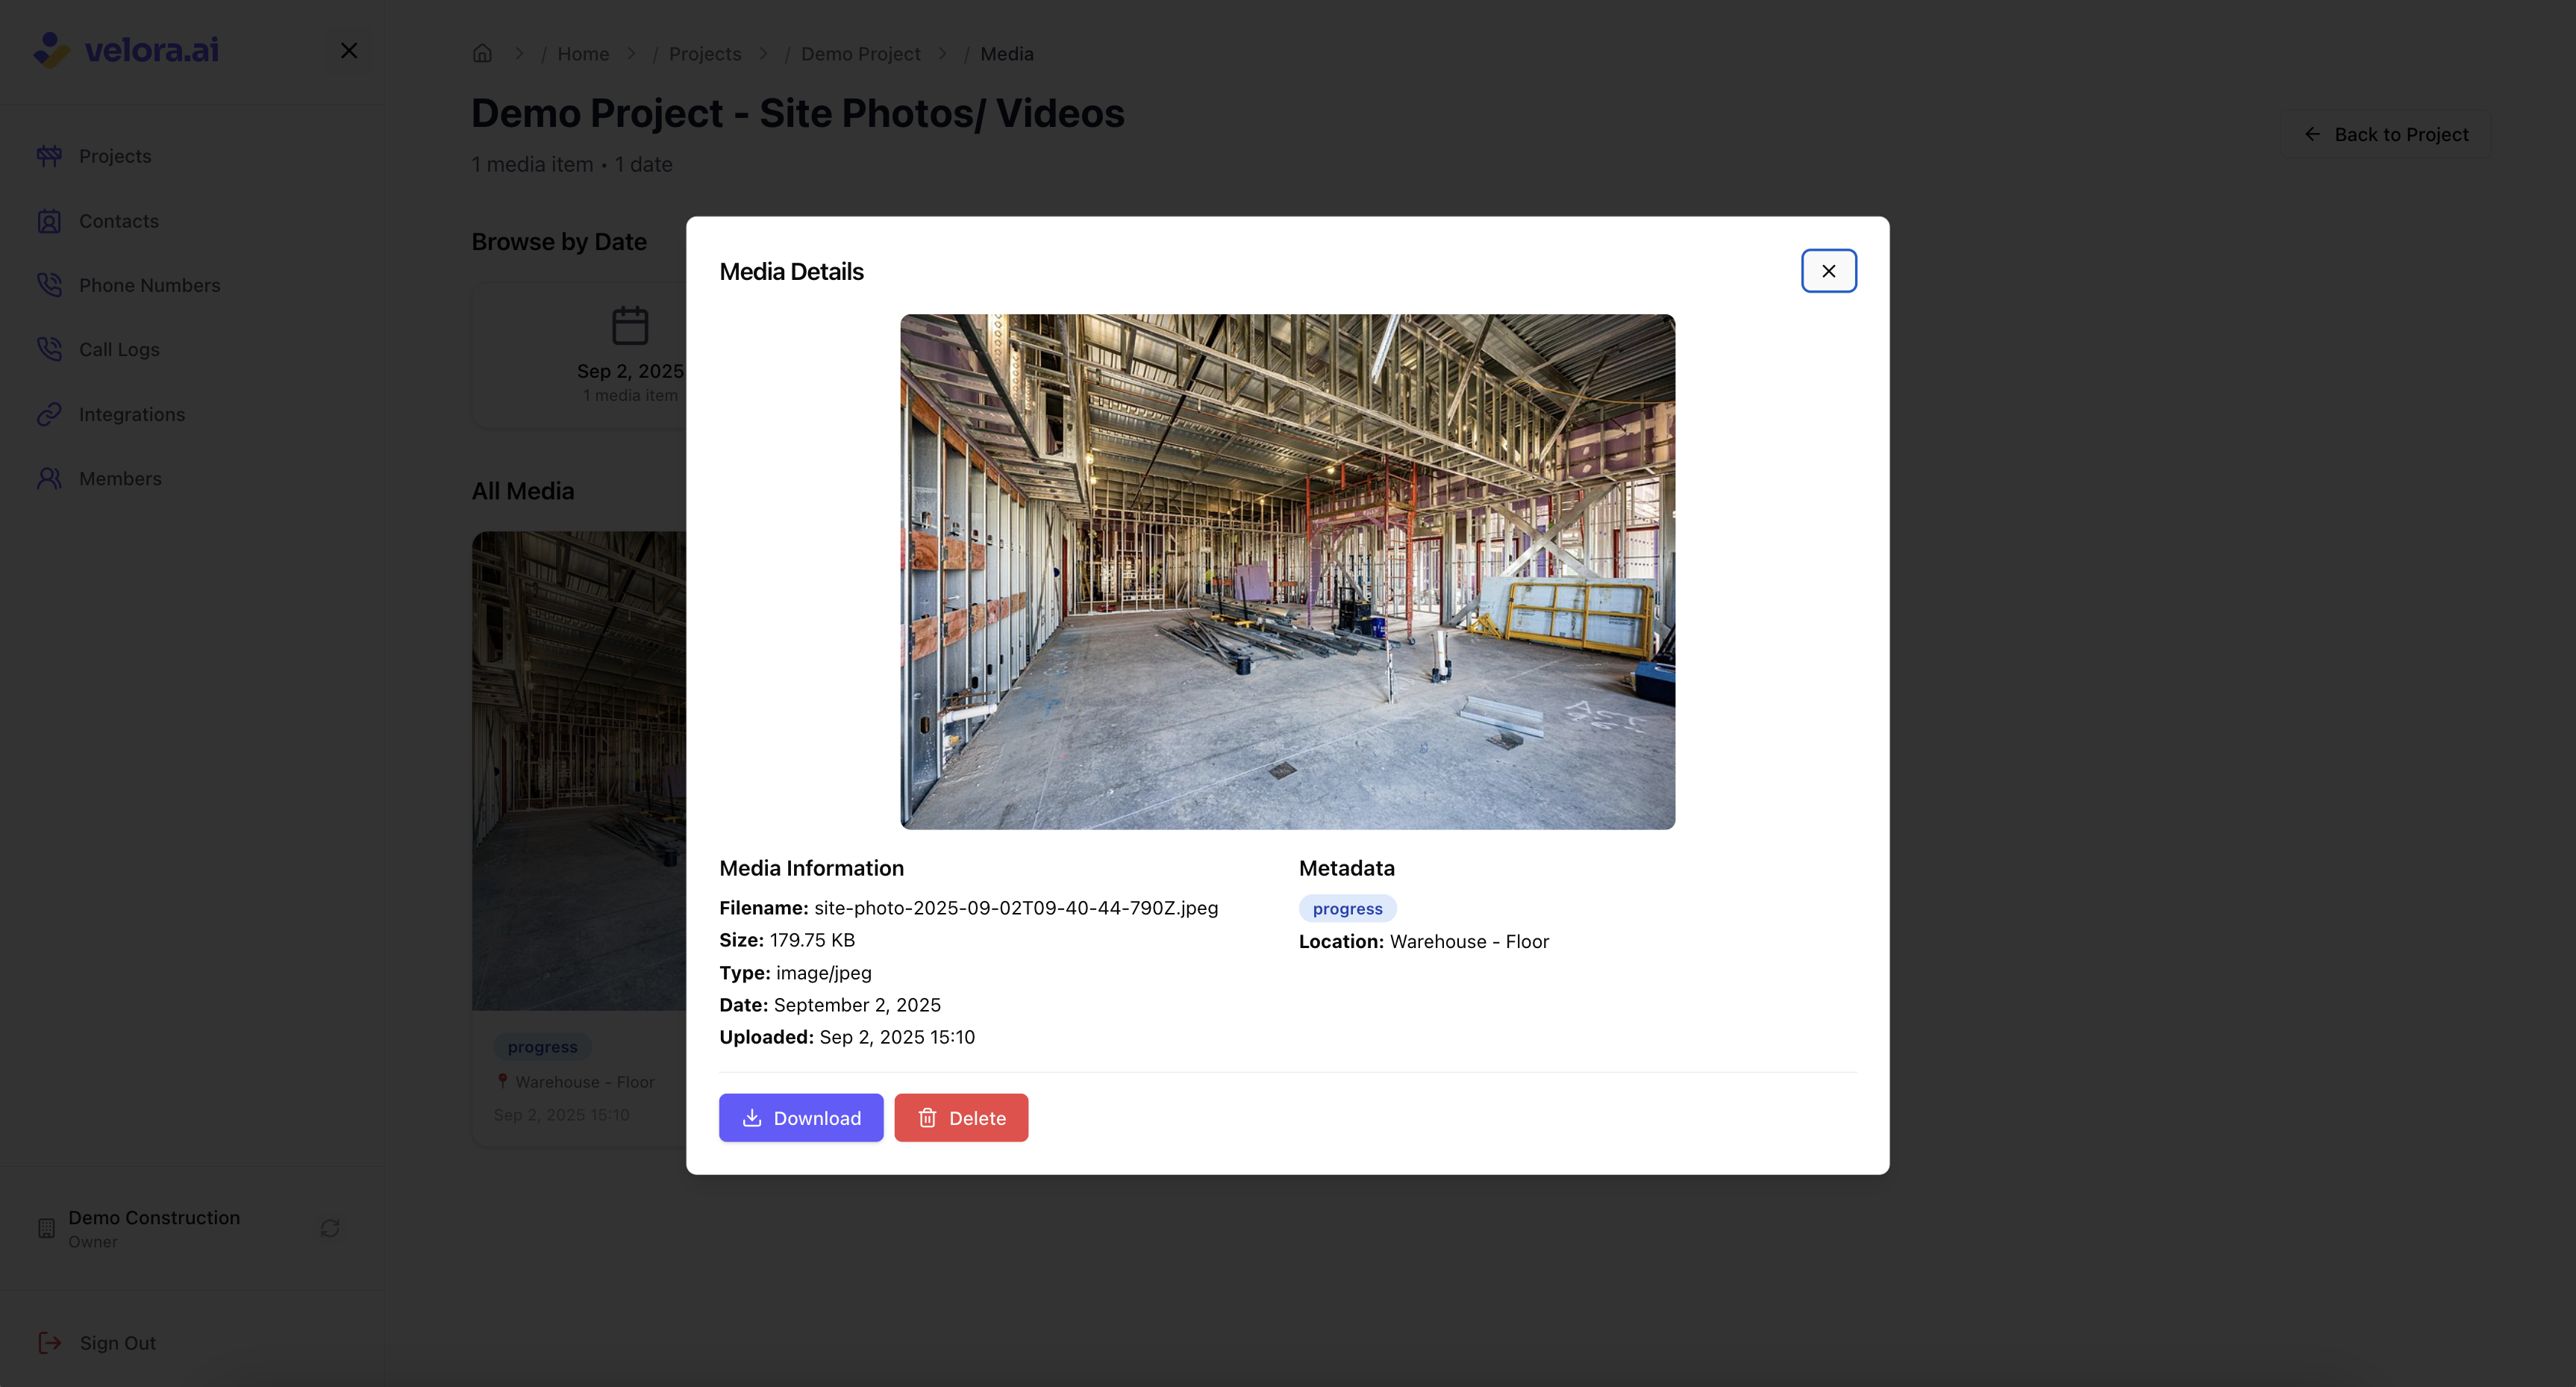Click the Projects sidebar icon

pyautogui.click(x=49, y=156)
